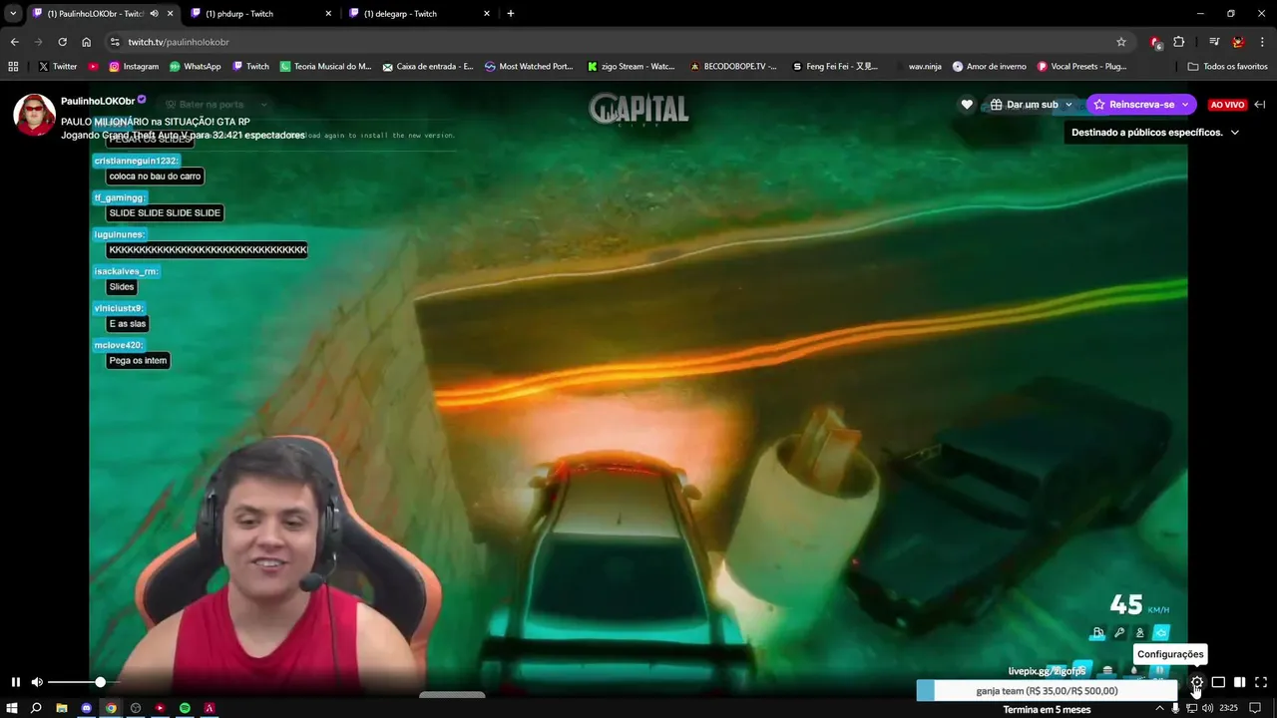The image size is (1277, 718).
Task: Adjust the player volume slider
Action: tap(83, 682)
